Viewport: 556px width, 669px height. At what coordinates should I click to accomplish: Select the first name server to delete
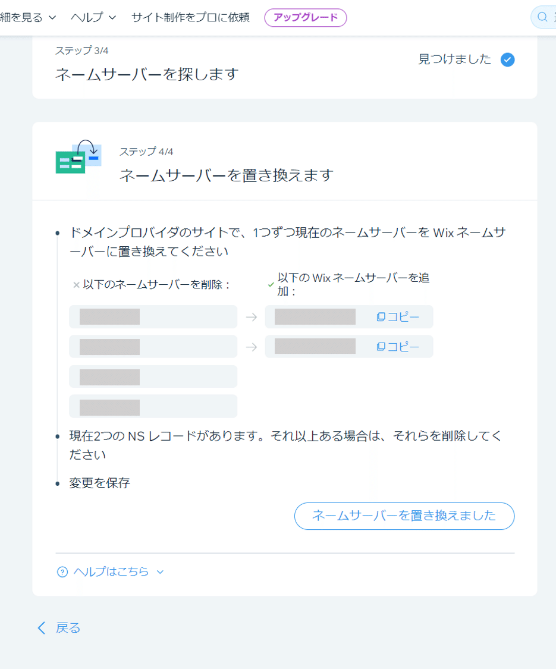153,316
